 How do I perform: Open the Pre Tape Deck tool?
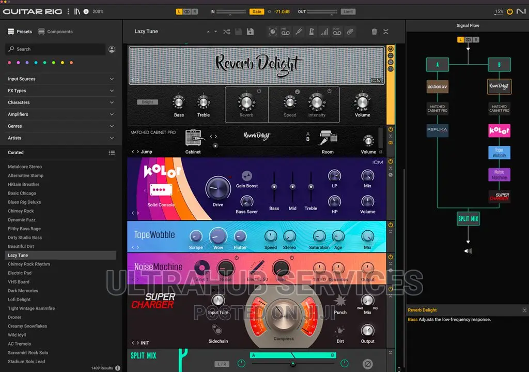pyautogui.click(x=285, y=32)
